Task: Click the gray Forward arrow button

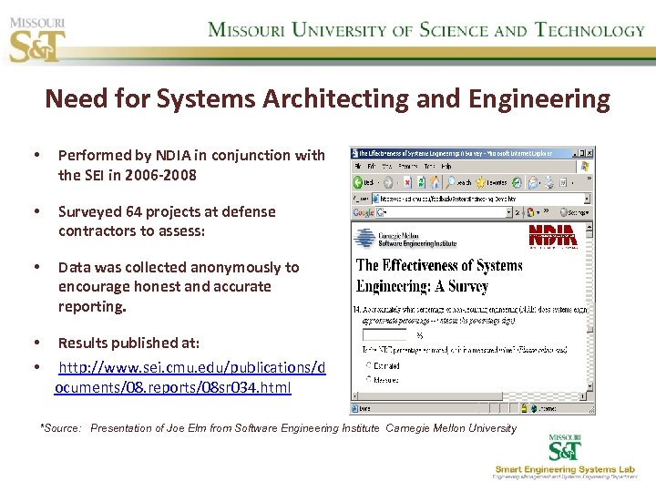Action: tap(388, 182)
